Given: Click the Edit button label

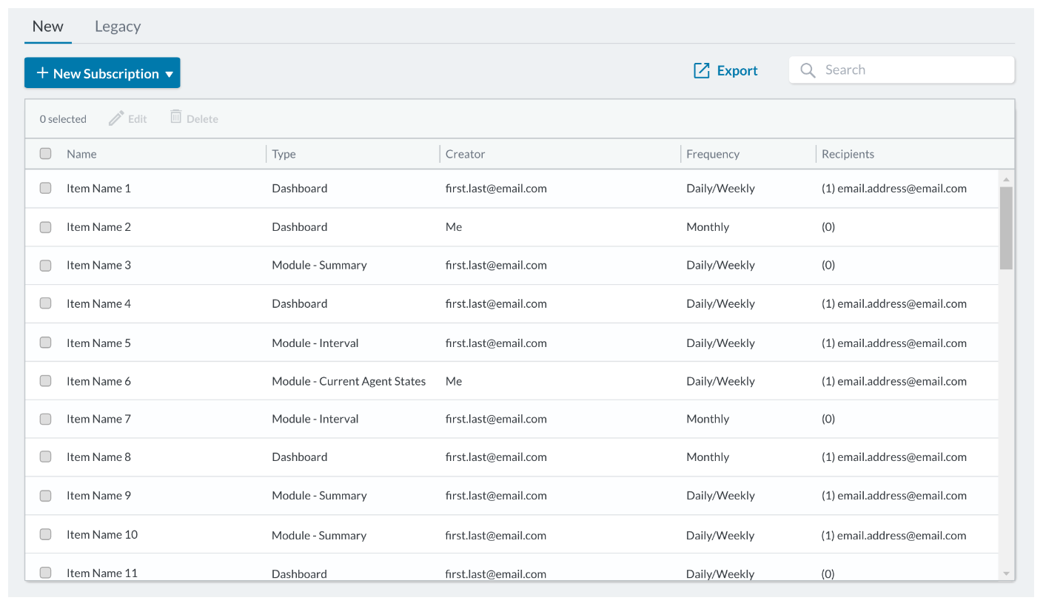Looking at the screenshot, I should 138,119.
